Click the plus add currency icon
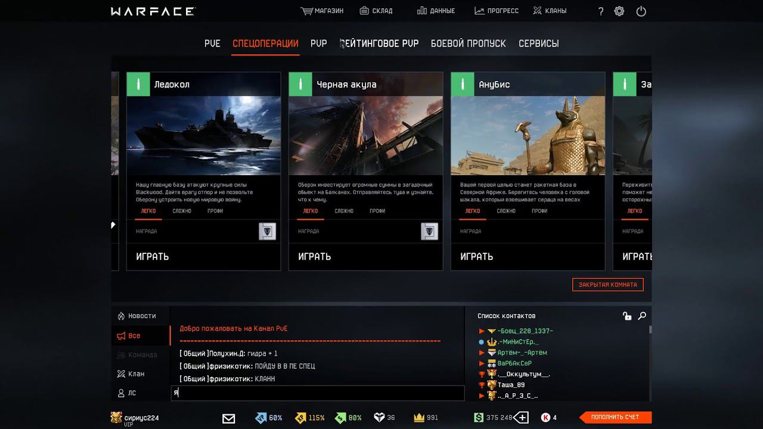 tap(521, 418)
